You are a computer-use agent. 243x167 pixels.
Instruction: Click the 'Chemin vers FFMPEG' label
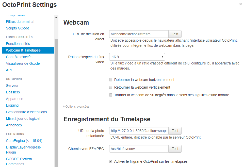coord(86,149)
